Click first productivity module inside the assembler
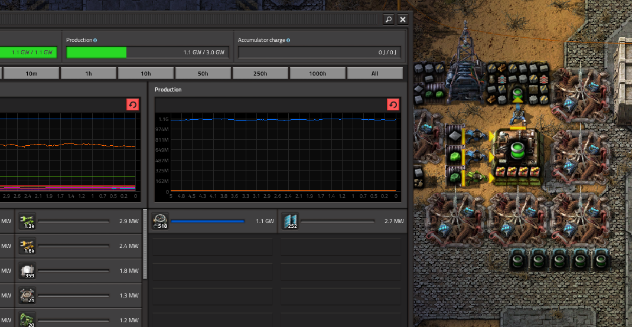Screen dimensions: 632x327 (x=501, y=172)
